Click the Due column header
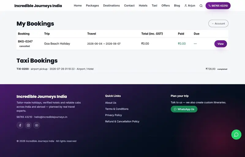 197,34
